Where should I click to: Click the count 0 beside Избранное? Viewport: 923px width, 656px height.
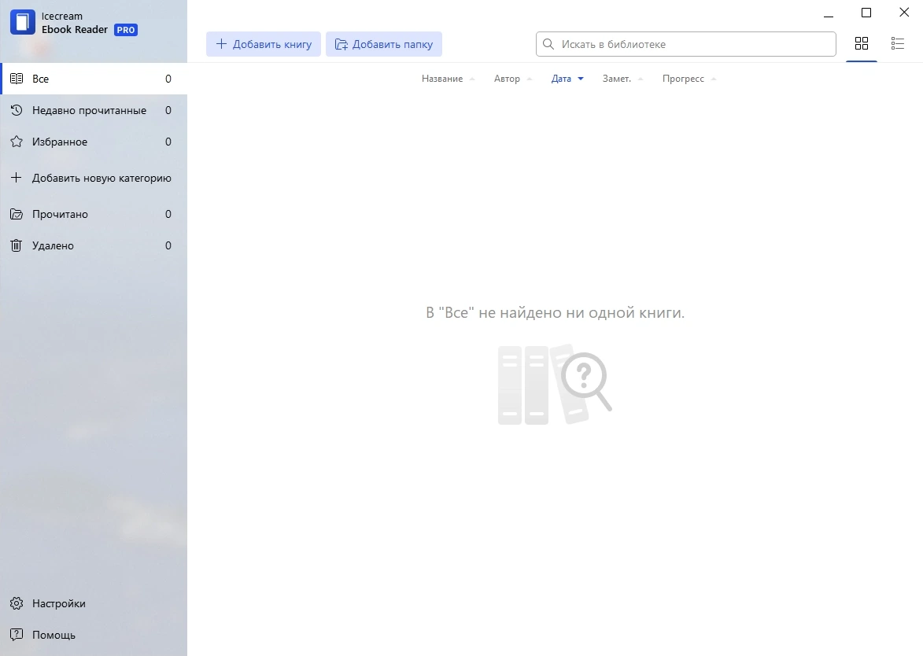168,142
